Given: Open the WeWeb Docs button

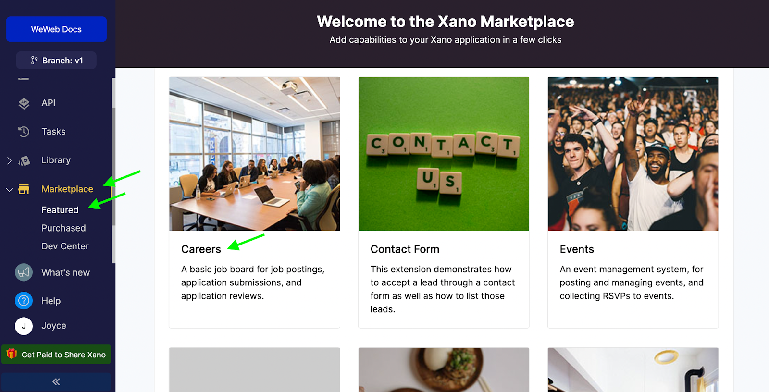Looking at the screenshot, I should click(x=56, y=29).
